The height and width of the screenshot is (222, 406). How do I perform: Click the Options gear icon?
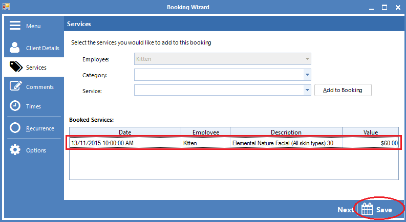pyautogui.click(x=15, y=150)
